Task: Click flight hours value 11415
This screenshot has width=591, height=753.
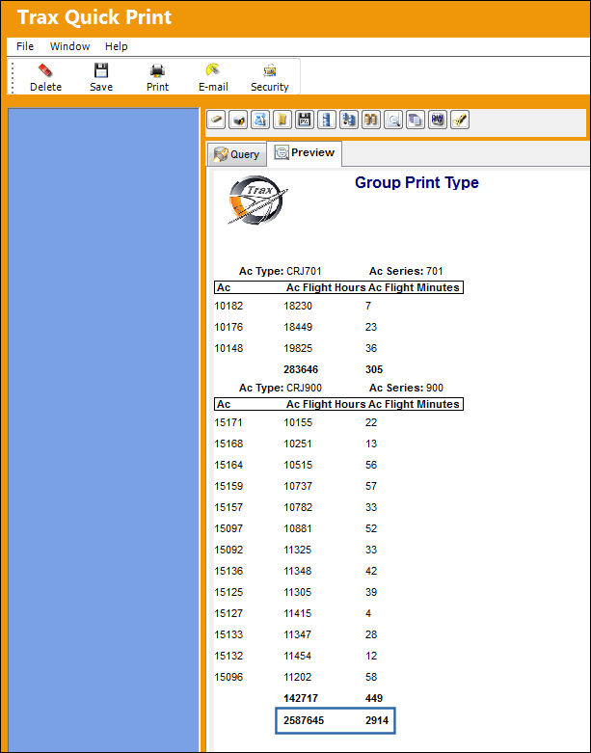Action: point(298,613)
